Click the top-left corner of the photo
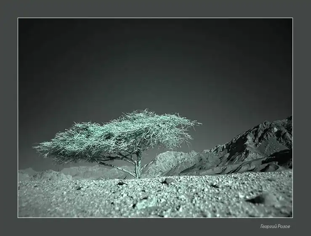Image resolution: width=311 pixels, height=236 pixels. click(x=19, y=19)
